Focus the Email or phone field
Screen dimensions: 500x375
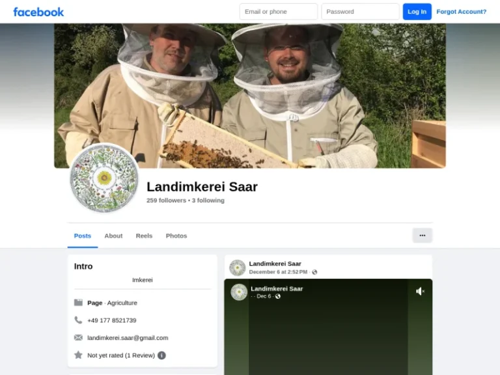[279, 12]
